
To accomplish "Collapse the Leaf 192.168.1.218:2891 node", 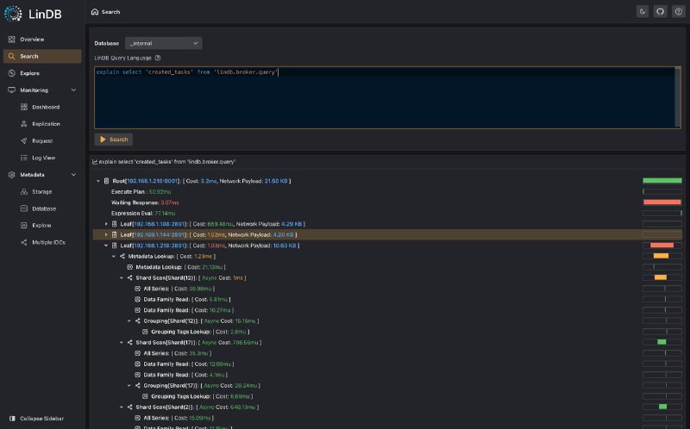I will pos(106,246).
